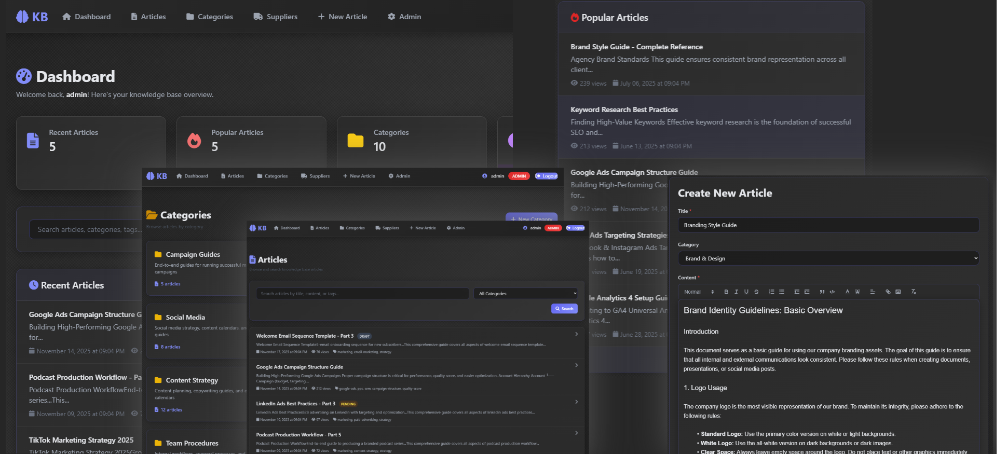The image size is (1007, 454).
Task: Open Articles in the Dashboard window nav
Action: (148, 17)
